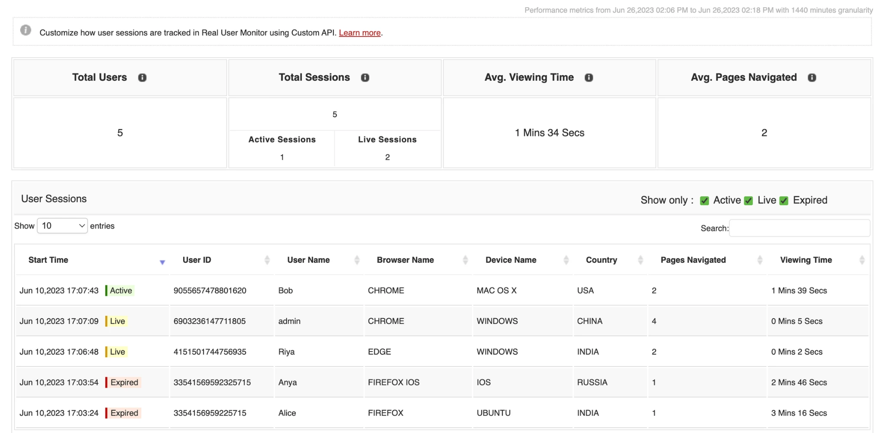Image resolution: width=887 pixels, height=433 pixels.
Task: Click the info icon beside the Custom API banner
Action: [x=26, y=30]
